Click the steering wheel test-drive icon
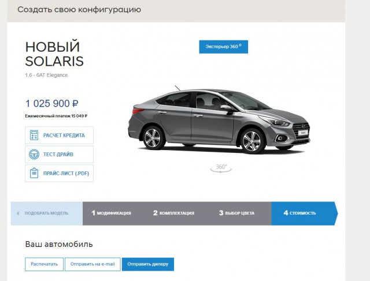The height and width of the screenshot is (281, 370). (x=34, y=154)
